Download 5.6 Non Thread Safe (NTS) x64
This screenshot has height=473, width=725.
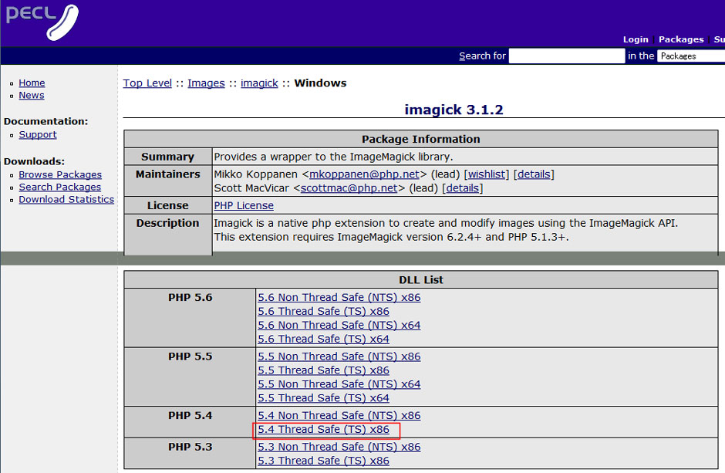point(339,325)
